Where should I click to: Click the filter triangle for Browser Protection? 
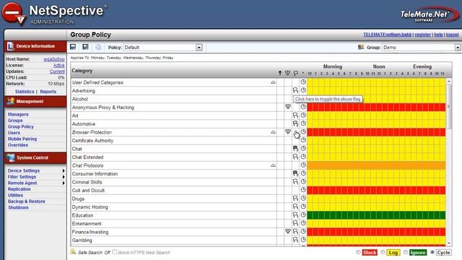pyautogui.click(x=288, y=131)
